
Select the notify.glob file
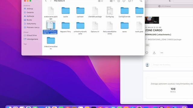point(139,27)
